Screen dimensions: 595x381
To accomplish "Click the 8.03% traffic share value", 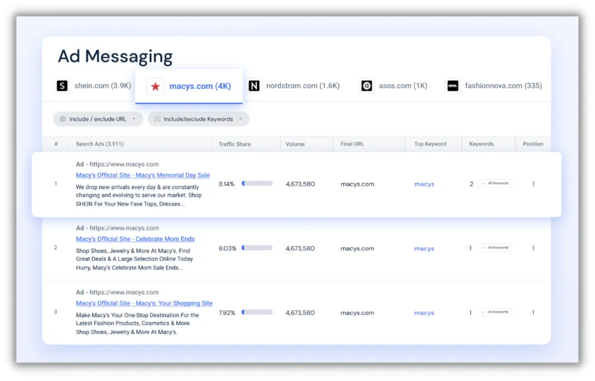I will pyautogui.click(x=228, y=248).
